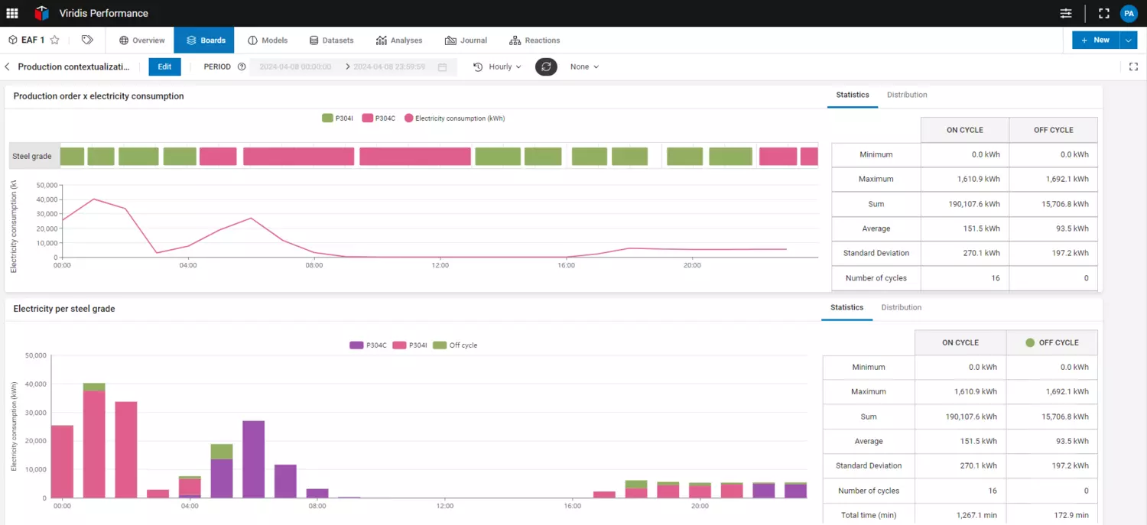The image size is (1147, 525).
Task: Click the star favorite icon beside EAF 1
Action: pyautogui.click(x=55, y=41)
